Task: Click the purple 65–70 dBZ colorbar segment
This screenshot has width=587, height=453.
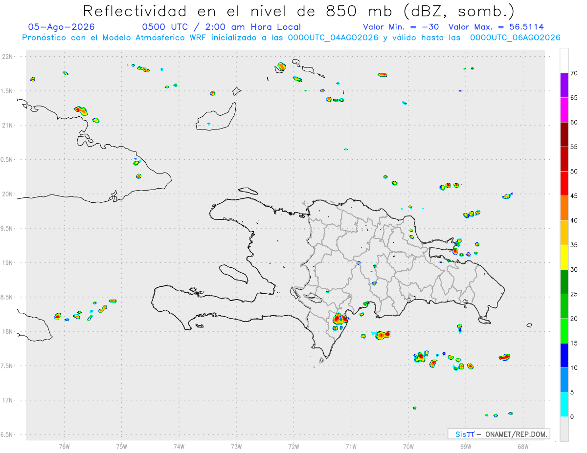Action: [564, 85]
